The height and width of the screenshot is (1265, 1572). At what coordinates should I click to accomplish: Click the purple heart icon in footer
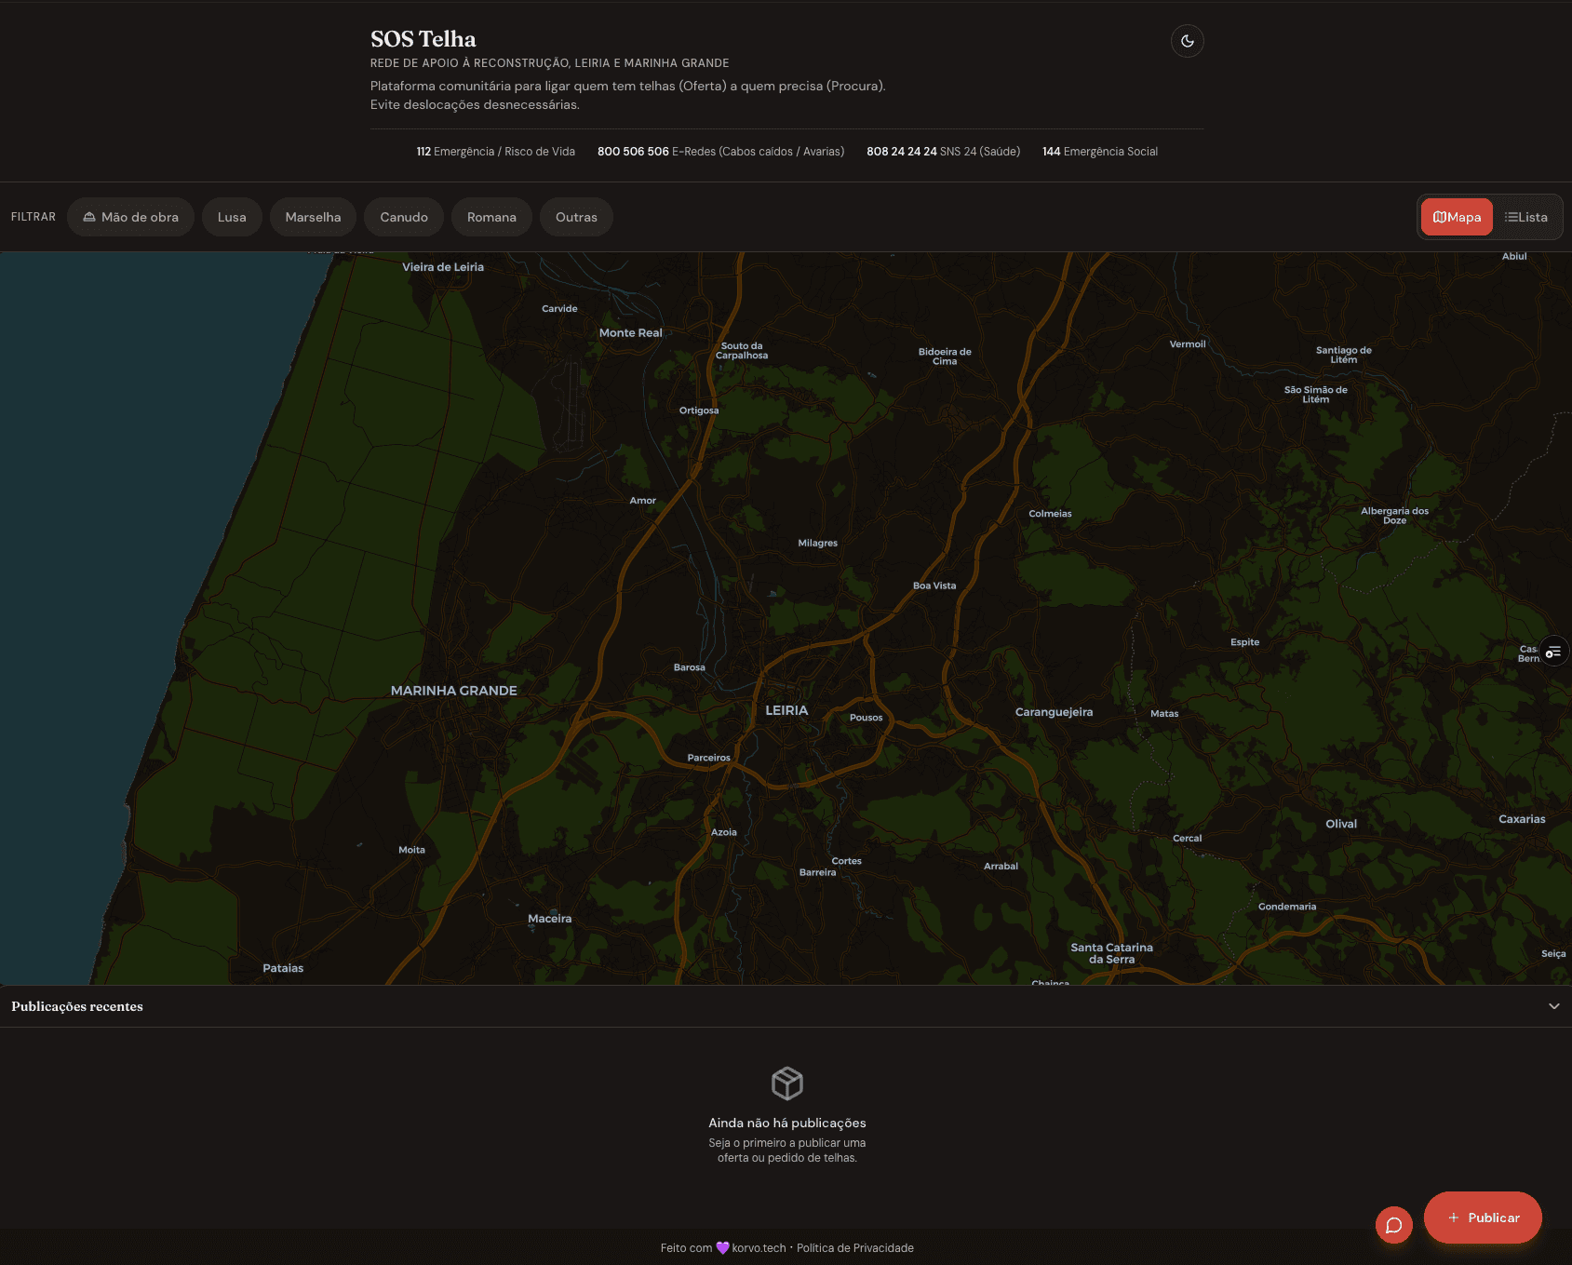pos(722,1248)
